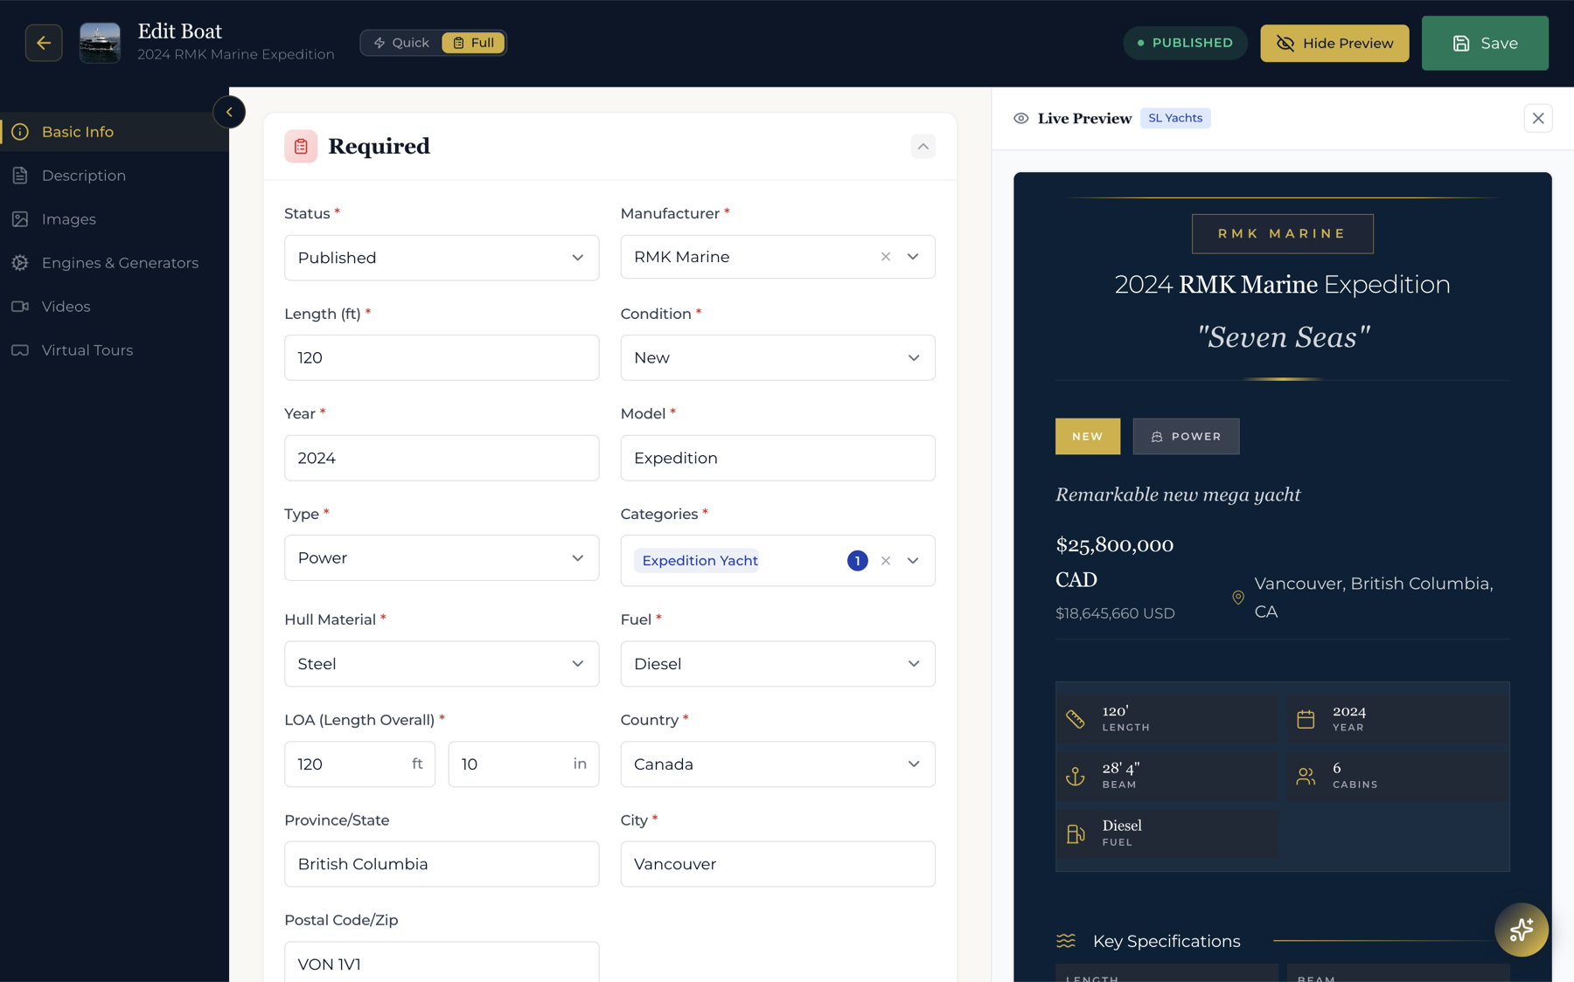1574x982 pixels.
Task: Edit the City field
Action: [777, 864]
